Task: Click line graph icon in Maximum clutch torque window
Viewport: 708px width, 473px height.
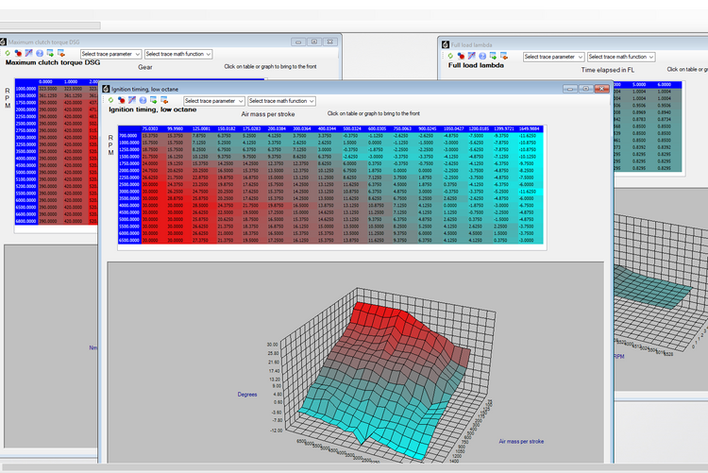Action: (29, 53)
